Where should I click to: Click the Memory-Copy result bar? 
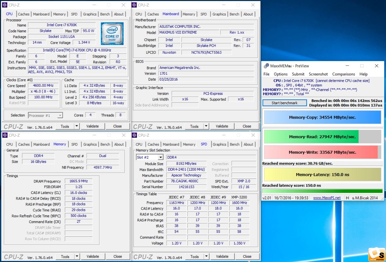point(322,117)
